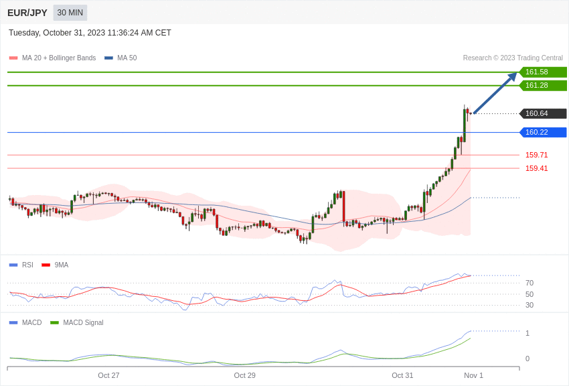
Task: Click the 160.64 current price tag
Action: [543, 113]
